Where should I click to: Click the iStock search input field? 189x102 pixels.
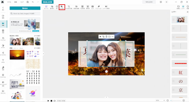(25, 13)
